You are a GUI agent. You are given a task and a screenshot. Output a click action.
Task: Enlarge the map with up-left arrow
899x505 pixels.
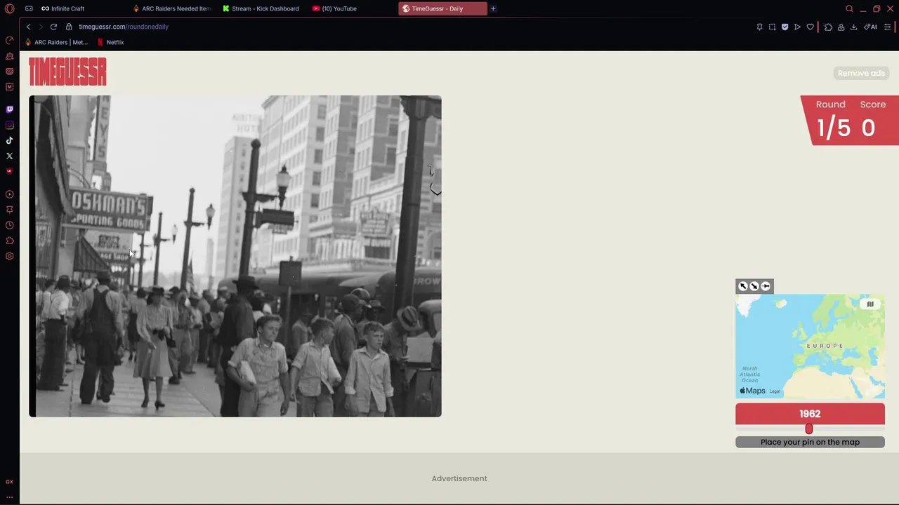click(x=743, y=286)
